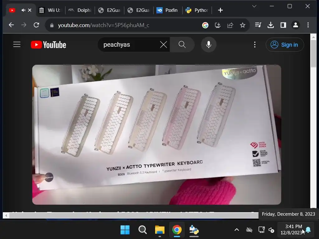Show hidden system tray icons
The width and height of the screenshot is (319, 239).
tap(237, 230)
